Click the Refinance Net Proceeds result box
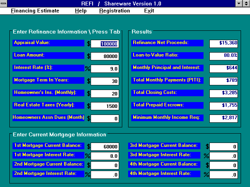Viewport: 250px width, 187px height. (x=224, y=44)
